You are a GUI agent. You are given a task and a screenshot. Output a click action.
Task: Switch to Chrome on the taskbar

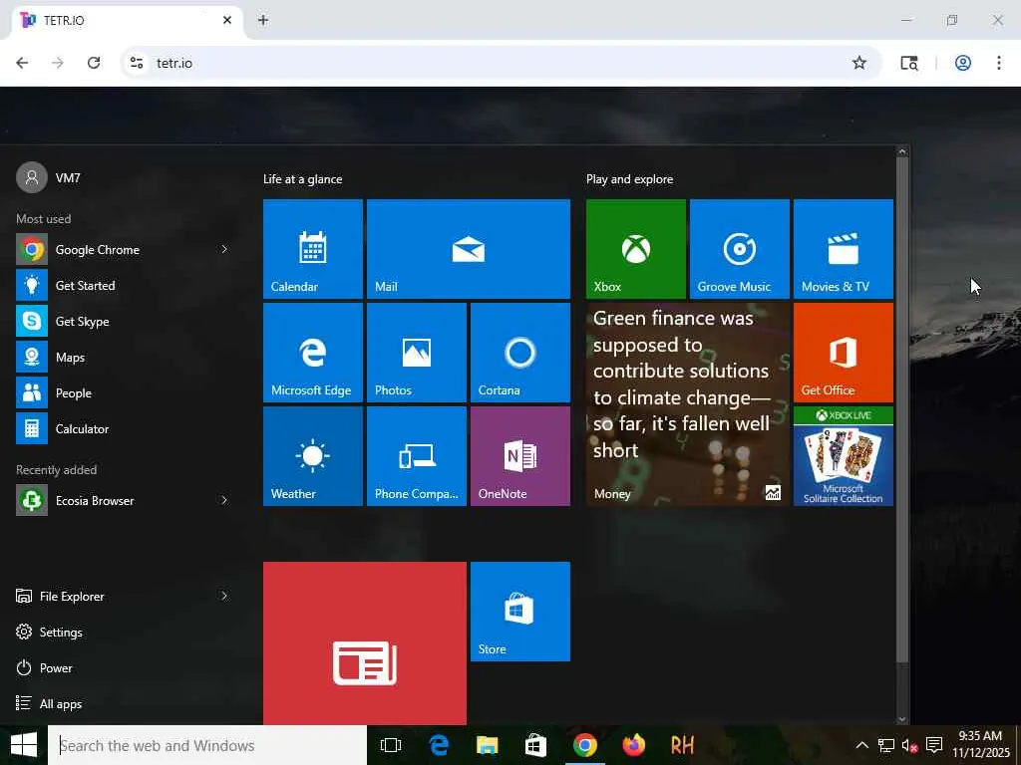tap(584, 745)
